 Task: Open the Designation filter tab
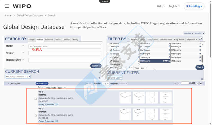(x=153, y=40)
